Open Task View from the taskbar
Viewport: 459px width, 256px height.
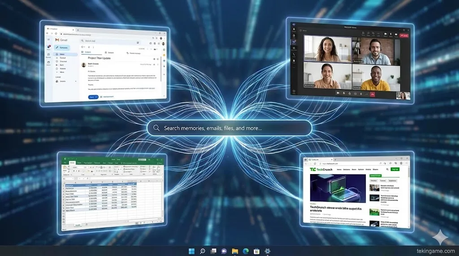(213, 252)
